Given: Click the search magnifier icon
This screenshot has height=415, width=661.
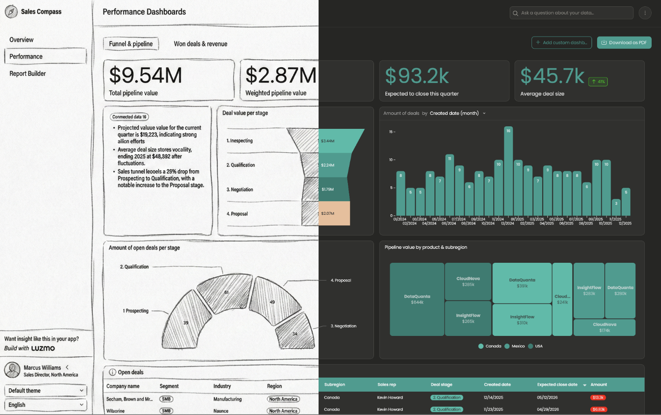Looking at the screenshot, I should [x=515, y=13].
